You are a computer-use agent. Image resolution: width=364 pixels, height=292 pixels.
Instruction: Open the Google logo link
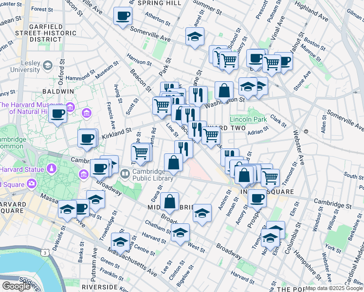17,287
